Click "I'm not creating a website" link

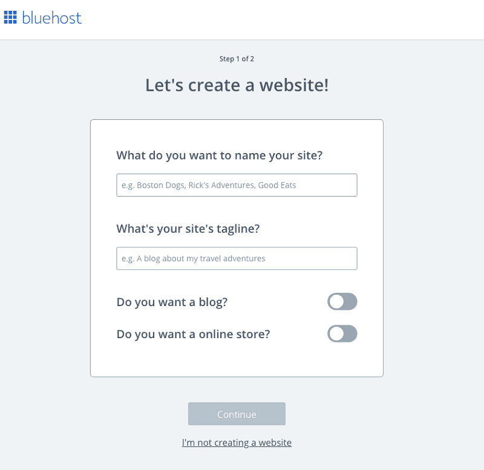237,443
